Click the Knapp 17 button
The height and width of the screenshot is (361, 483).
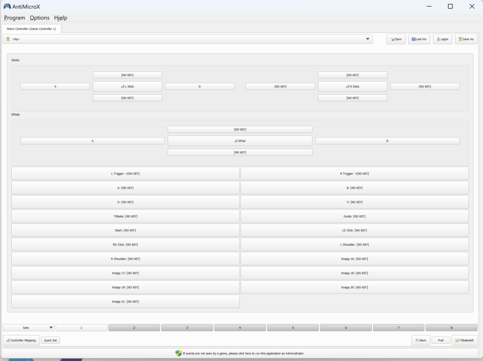(x=125, y=273)
